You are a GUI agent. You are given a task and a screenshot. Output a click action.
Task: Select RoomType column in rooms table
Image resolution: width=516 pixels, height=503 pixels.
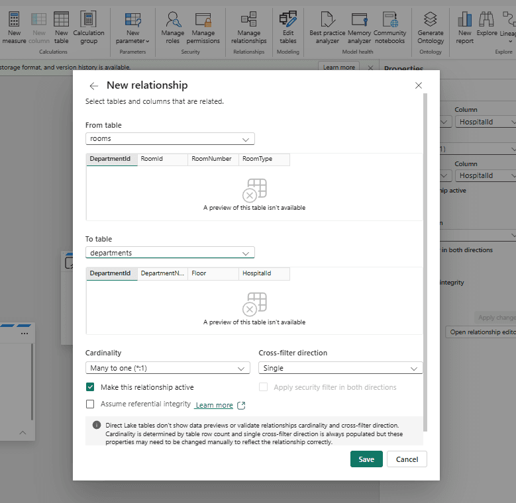pos(264,159)
